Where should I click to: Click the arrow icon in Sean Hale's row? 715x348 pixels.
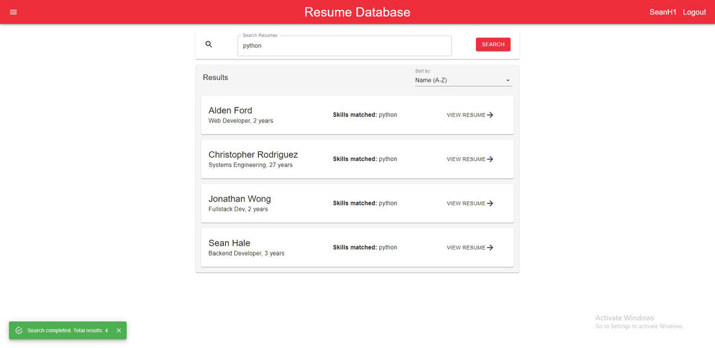coord(490,248)
